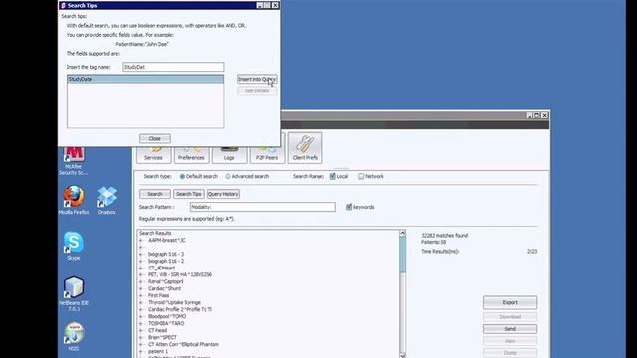
Task: Expand the AAPM-breast^JC result node
Action: pos(141,241)
